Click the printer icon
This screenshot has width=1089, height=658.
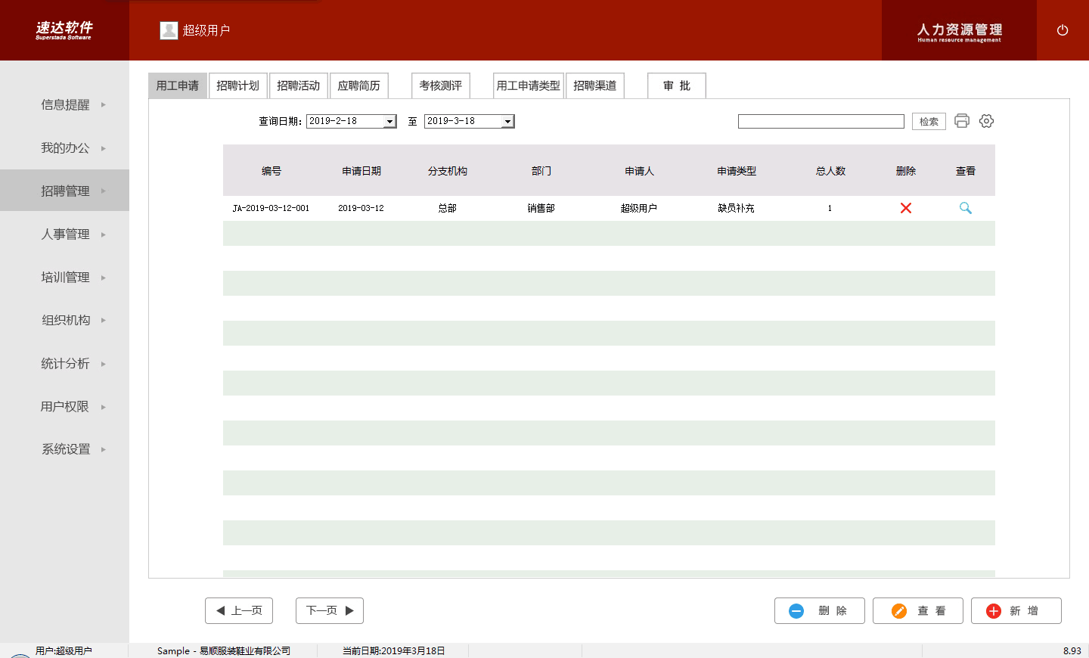(961, 121)
